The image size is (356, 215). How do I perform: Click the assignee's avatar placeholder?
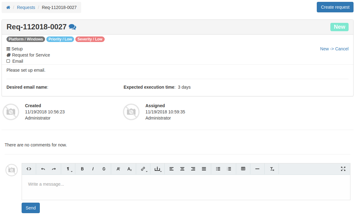[x=131, y=112]
